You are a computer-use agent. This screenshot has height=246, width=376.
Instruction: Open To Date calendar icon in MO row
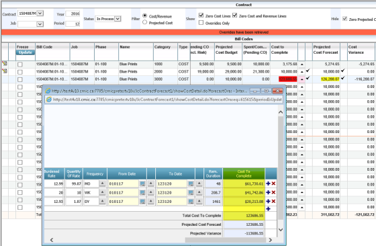[191, 184]
